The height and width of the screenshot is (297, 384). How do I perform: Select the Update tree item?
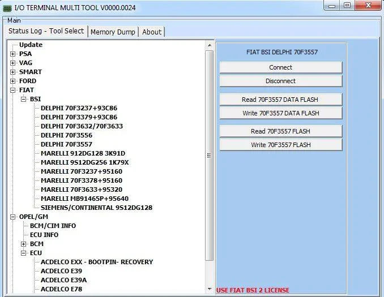point(31,45)
